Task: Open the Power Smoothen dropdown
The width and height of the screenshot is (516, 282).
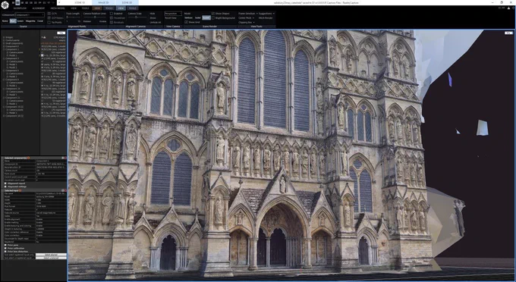Action: tap(248, 14)
